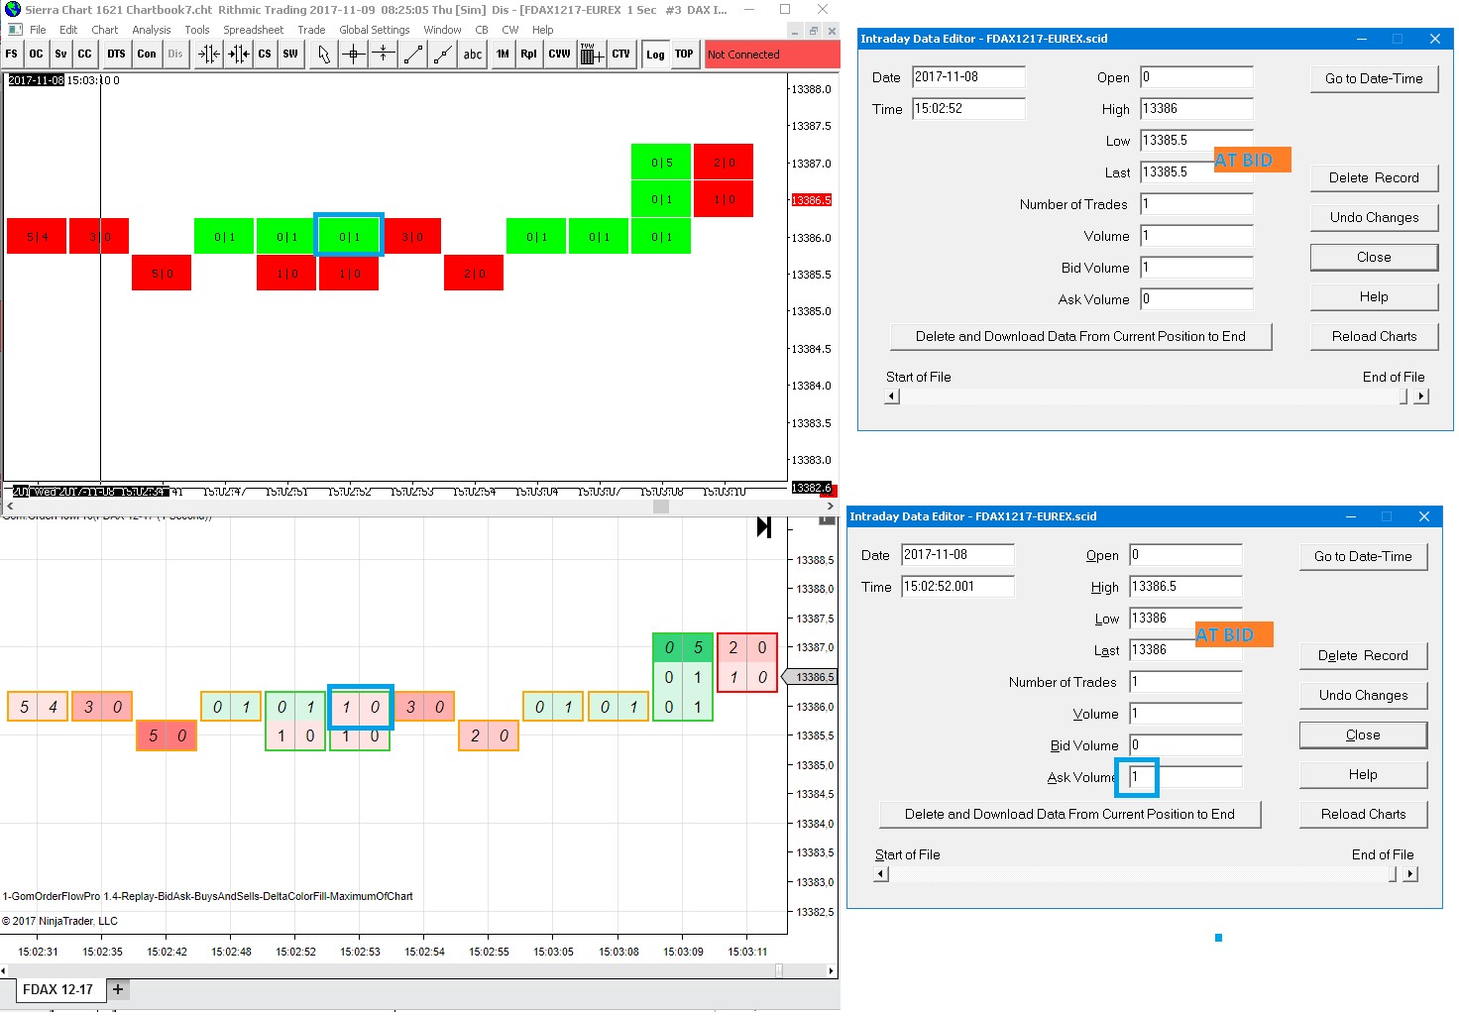This screenshot has height=1016, width=1459.
Task: Click the High field showing 13386.5
Action: pyautogui.click(x=1185, y=587)
